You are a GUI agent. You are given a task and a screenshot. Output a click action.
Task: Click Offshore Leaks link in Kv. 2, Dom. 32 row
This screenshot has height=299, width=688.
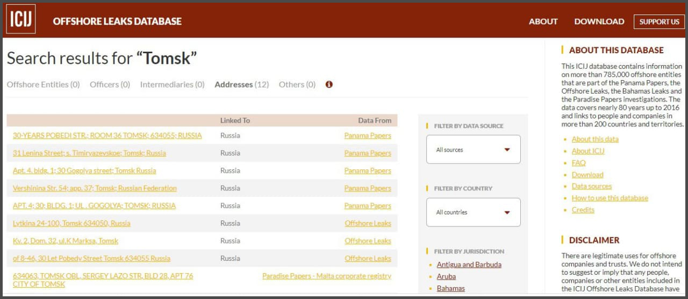point(368,241)
